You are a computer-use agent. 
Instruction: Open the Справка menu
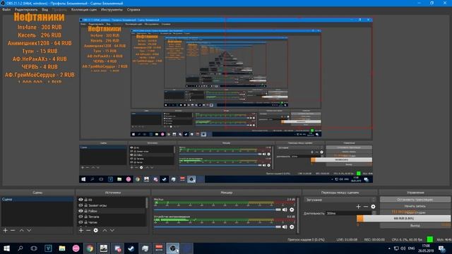point(133,9)
